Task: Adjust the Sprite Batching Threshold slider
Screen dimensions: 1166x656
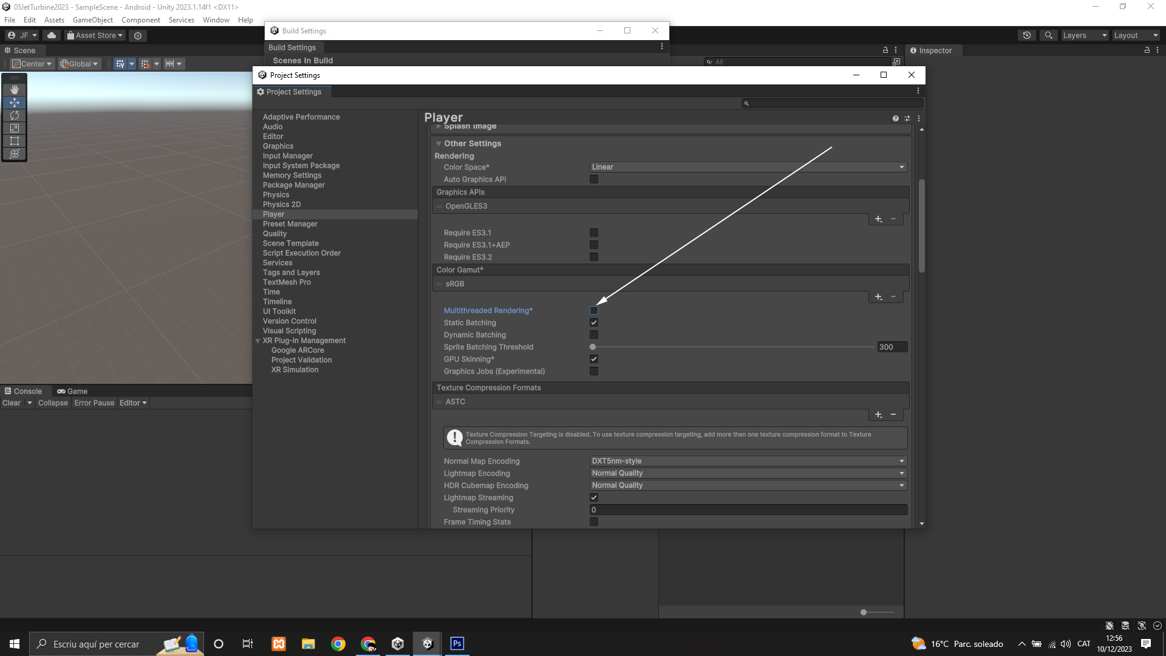Action: (x=593, y=347)
